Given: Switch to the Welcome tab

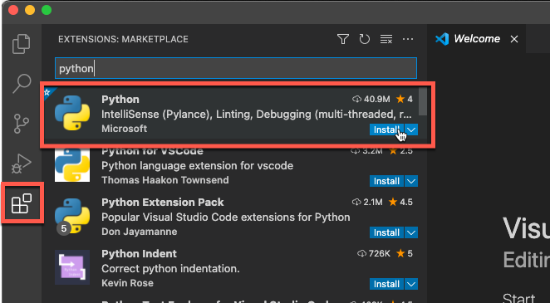Looking at the screenshot, I should (476, 39).
